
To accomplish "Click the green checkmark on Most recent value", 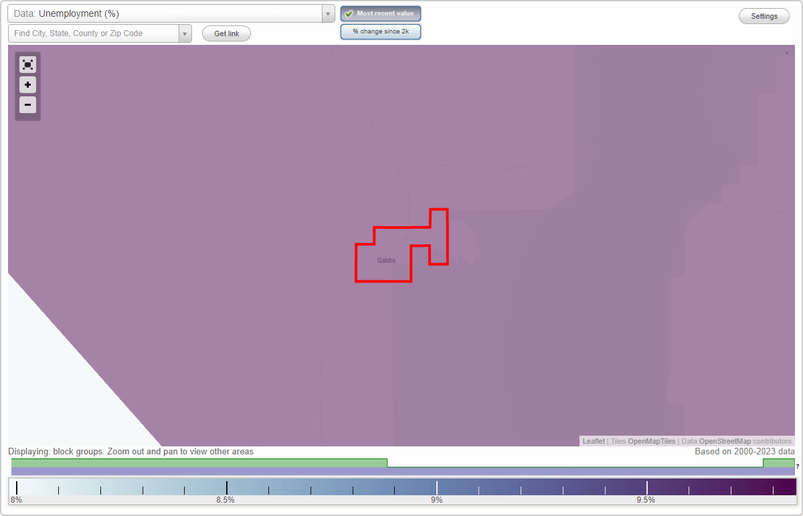I will coord(349,13).
